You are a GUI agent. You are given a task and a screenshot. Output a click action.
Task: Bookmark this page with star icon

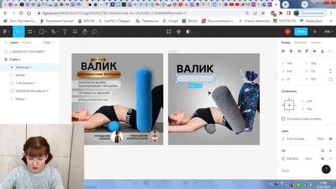tap(263, 13)
